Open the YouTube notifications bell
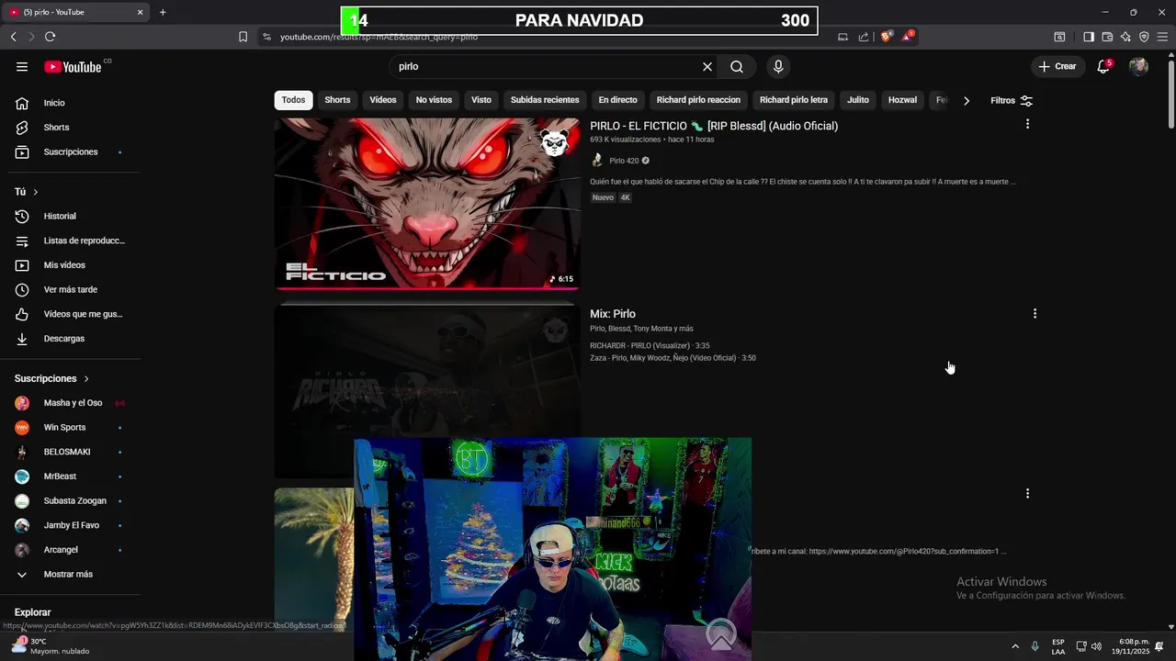Viewport: 1176px width, 661px height. click(x=1103, y=67)
